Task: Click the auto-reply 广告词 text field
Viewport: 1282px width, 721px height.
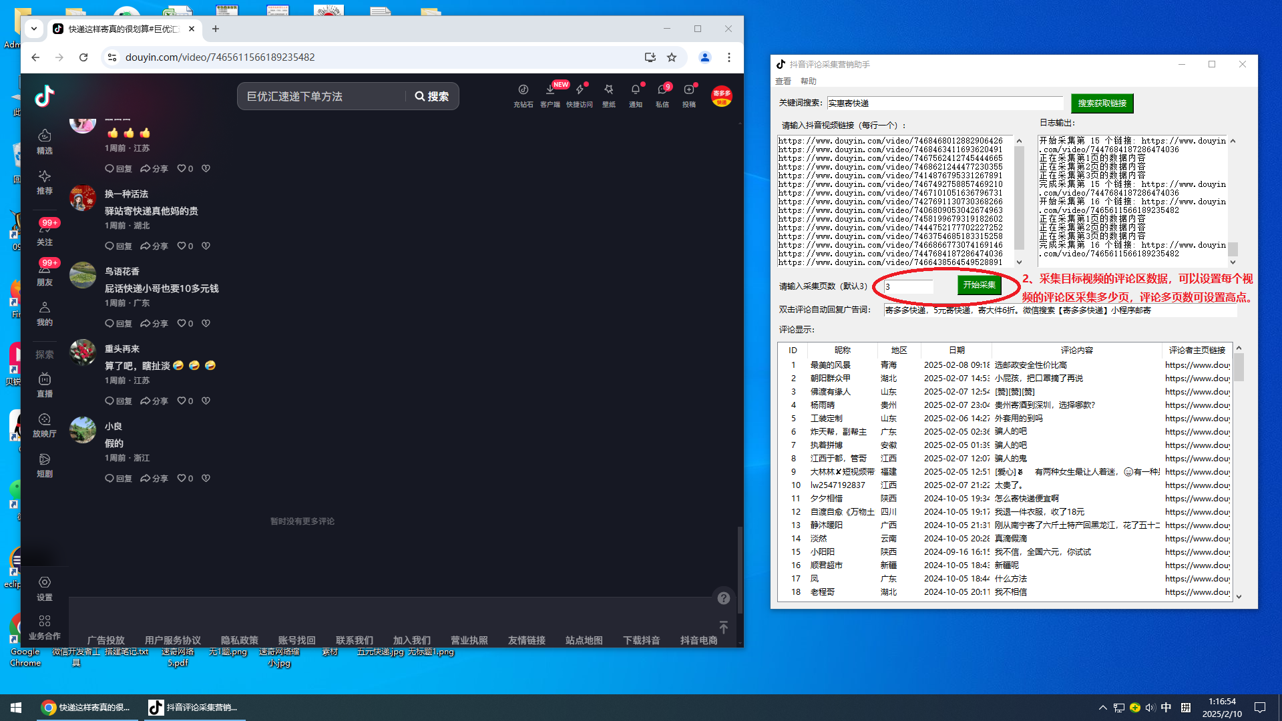Action: pos(1060,310)
